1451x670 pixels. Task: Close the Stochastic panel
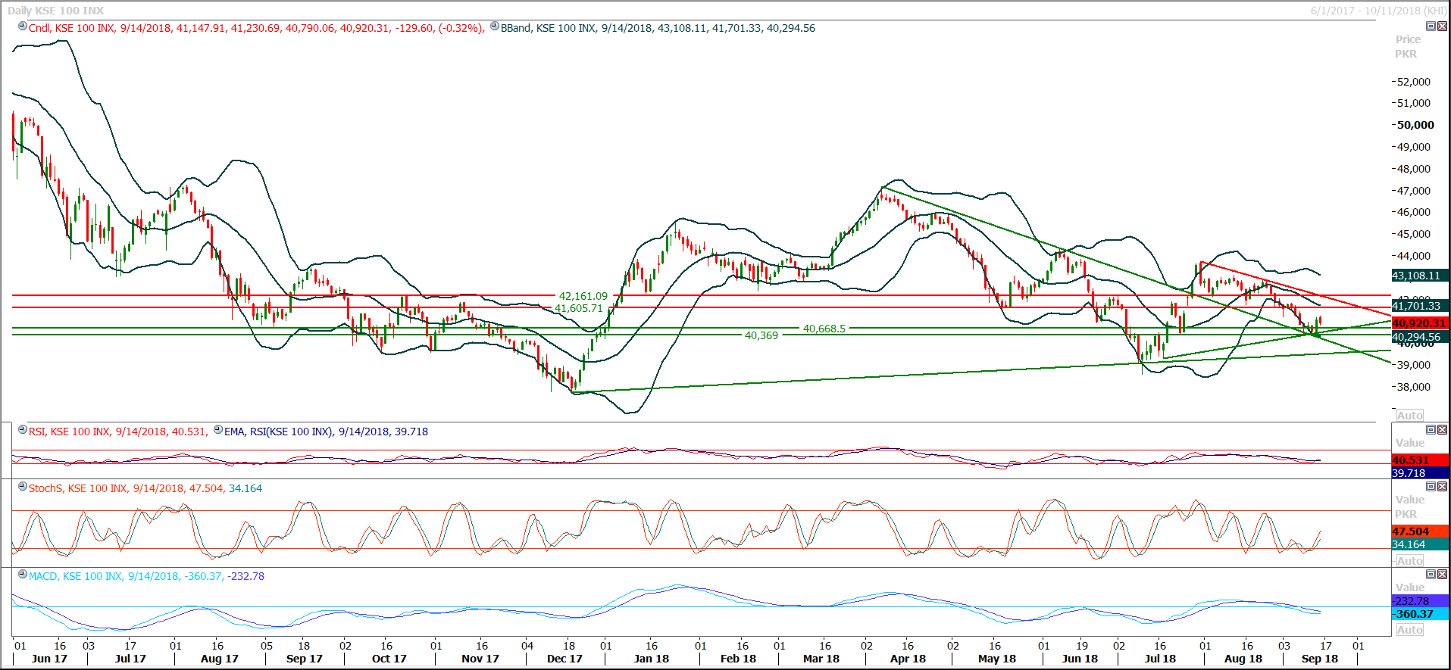coord(1442,487)
